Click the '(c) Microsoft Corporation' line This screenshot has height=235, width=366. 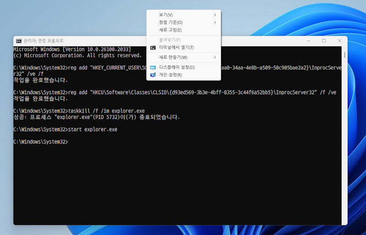[77, 55]
